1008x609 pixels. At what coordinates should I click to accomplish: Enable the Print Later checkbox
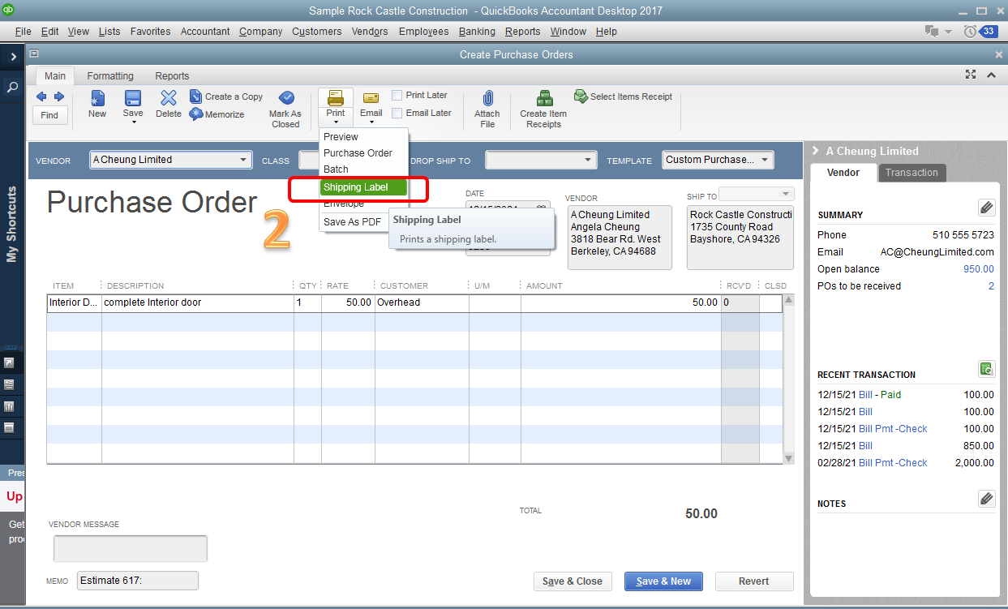pyautogui.click(x=397, y=95)
